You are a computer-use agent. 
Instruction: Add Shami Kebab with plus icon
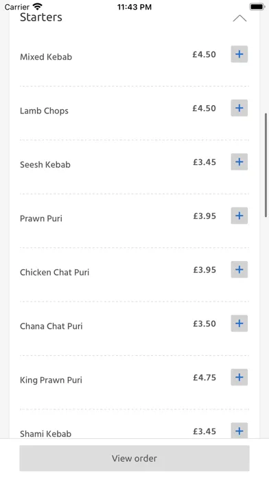tap(239, 431)
